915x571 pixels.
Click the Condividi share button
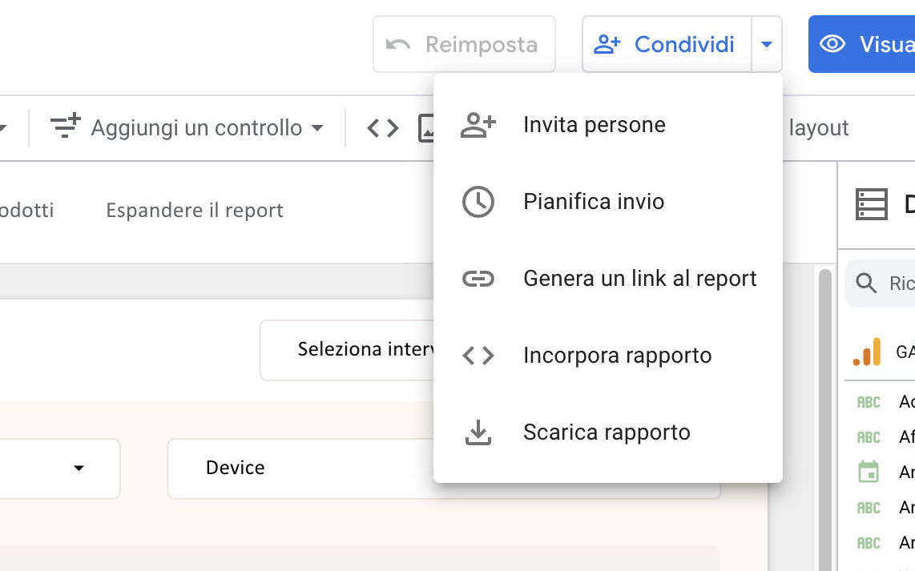667,44
